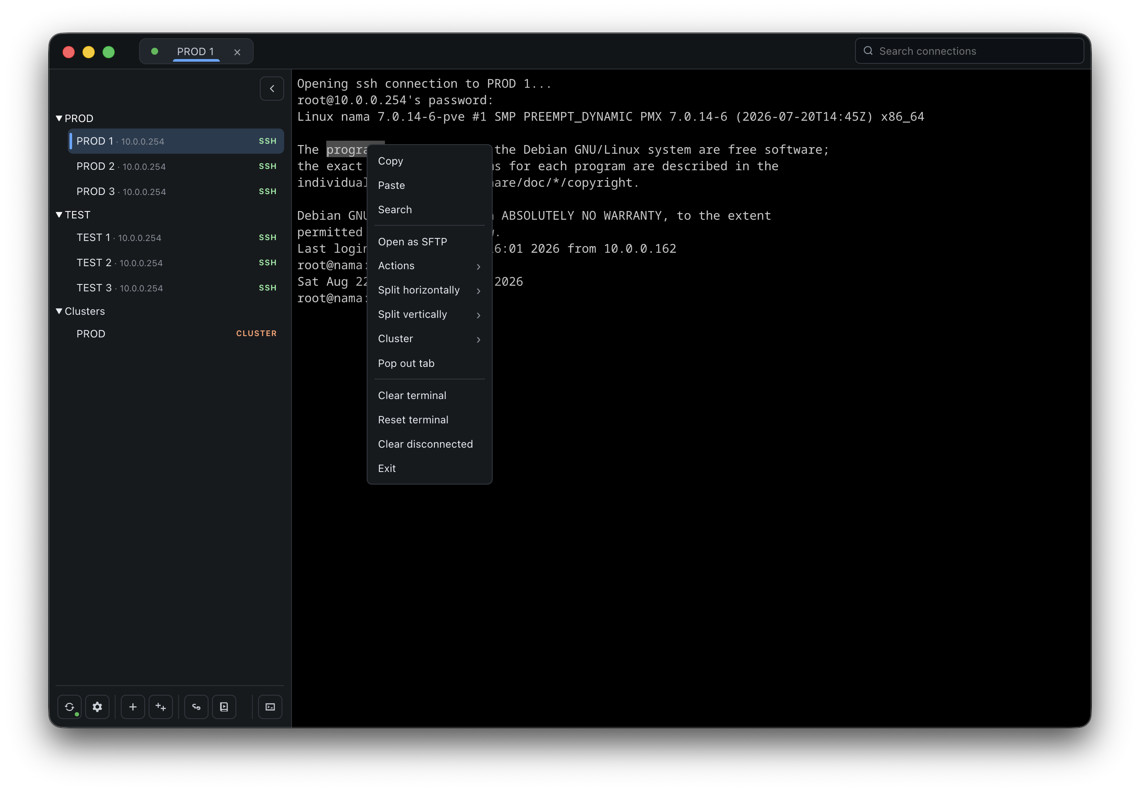Select Reset terminal
The width and height of the screenshot is (1140, 792).
pos(430,420)
